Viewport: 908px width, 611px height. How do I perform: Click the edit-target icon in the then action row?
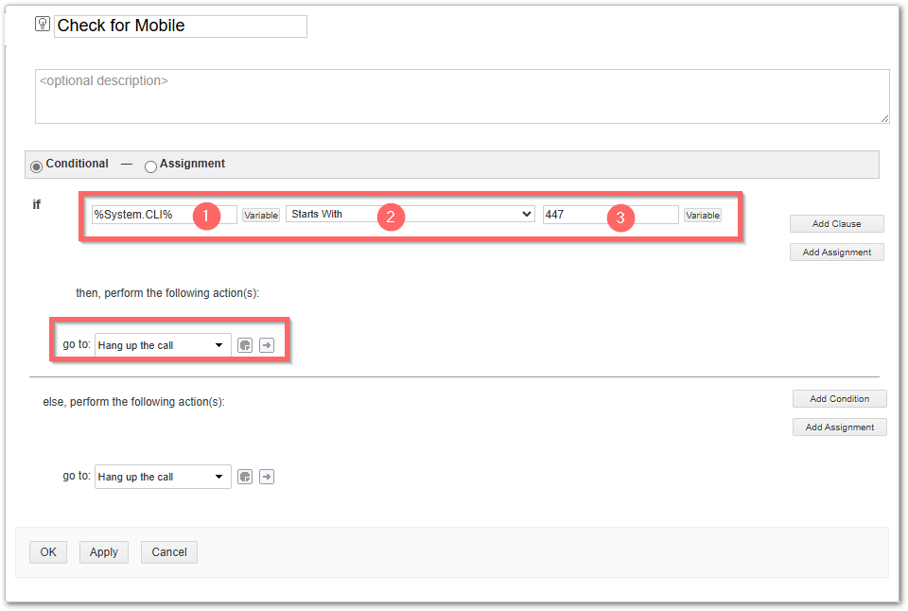(245, 345)
